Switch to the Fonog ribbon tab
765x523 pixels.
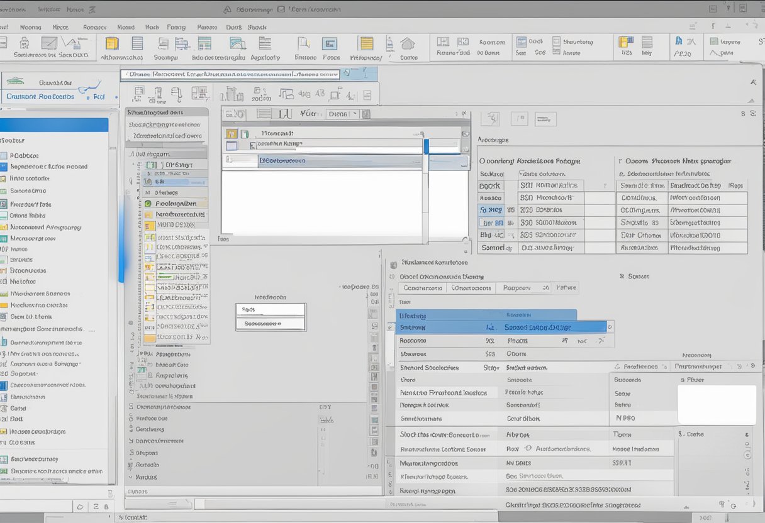pyautogui.click(x=176, y=27)
